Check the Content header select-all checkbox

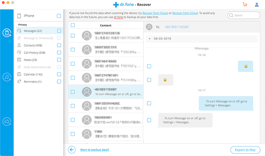73,25
